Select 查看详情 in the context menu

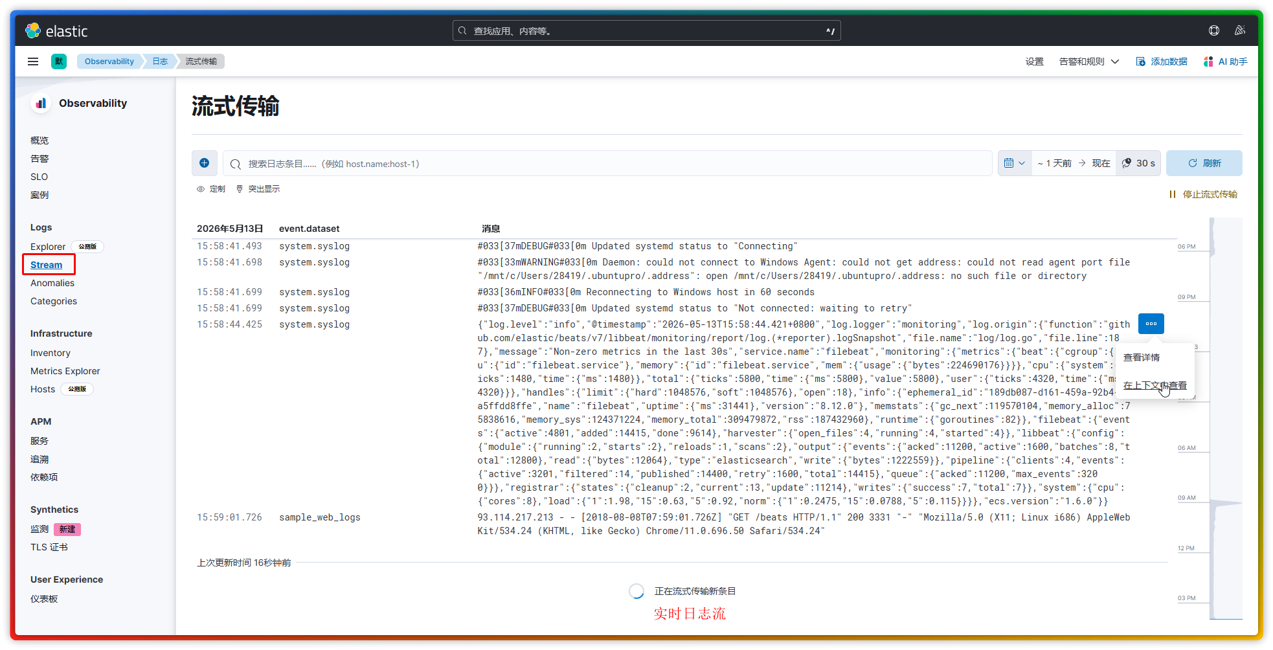1142,357
